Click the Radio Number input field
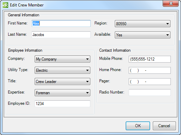The height and width of the screenshot is (135, 181). [x=150, y=92]
